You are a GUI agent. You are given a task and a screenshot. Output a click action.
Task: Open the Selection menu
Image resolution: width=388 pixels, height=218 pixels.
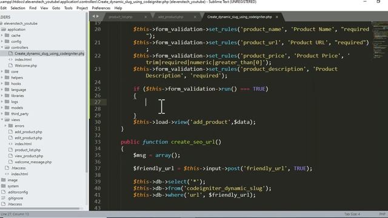pos(18,8)
